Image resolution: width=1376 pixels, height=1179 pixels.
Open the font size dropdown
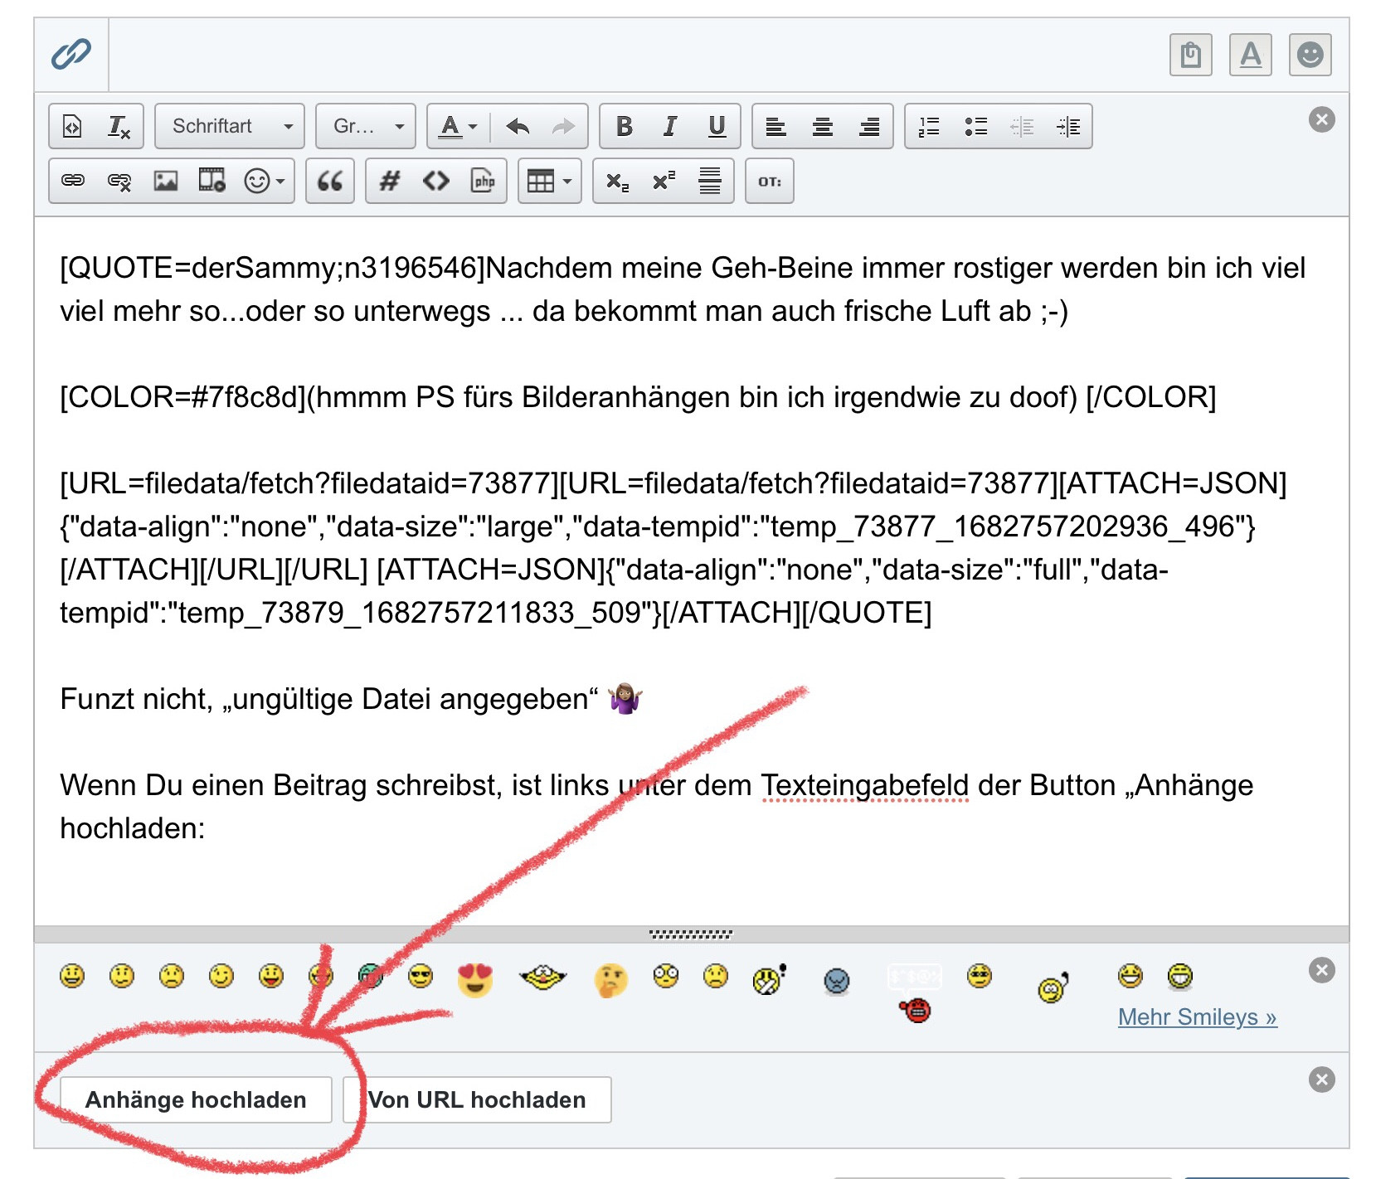tap(367, 126)
